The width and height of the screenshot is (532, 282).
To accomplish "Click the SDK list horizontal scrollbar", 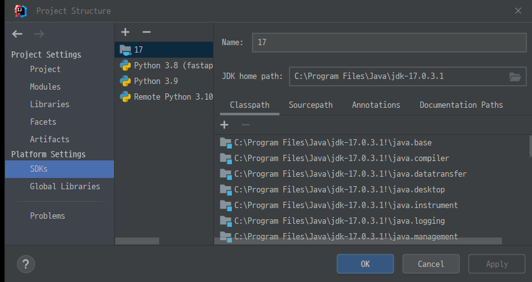I will 137,241.
